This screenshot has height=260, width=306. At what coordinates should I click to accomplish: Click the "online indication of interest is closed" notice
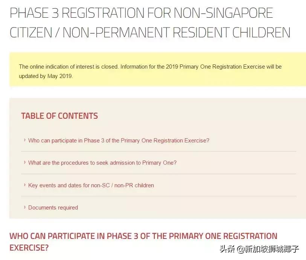click(x=69, y=67)
